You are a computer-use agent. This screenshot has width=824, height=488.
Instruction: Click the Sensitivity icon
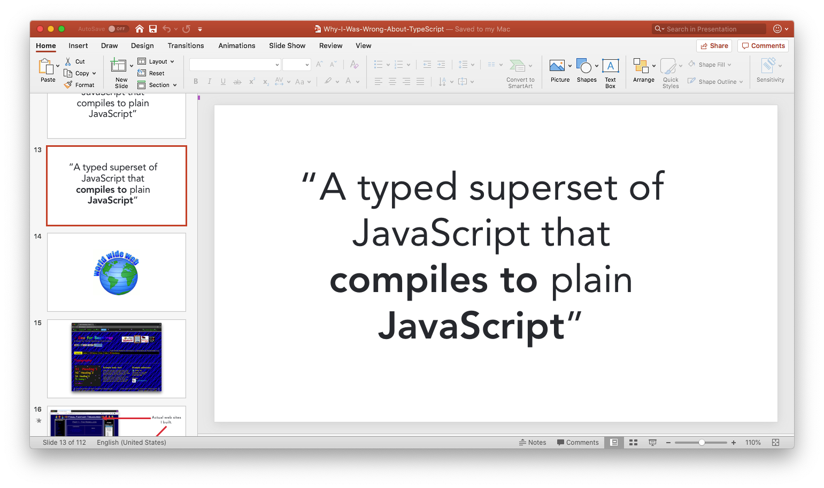[x=769, y=66]
